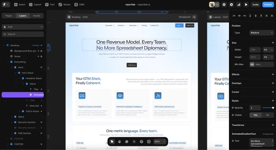Switch to the Layers tab

pos(23,16)
